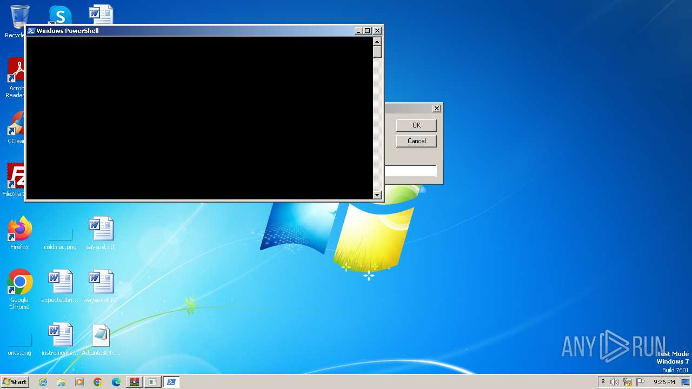The width and height of the screenshot is (692, 389).
Task: Open the volume control in system tray
Action: (x=615, y=382)
